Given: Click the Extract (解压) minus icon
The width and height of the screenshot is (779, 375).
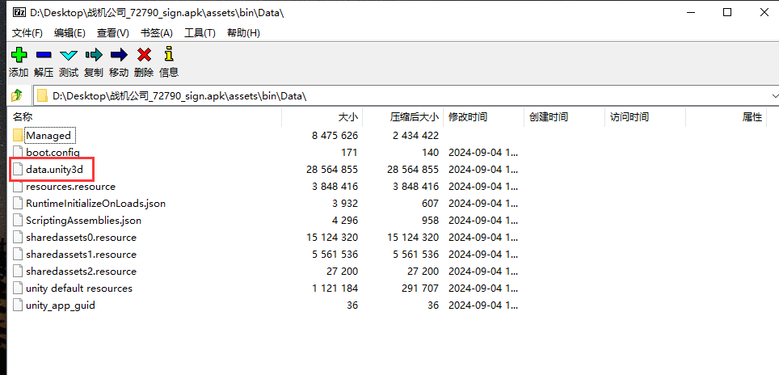Looking at the screenshot, I should coord(44,55).
